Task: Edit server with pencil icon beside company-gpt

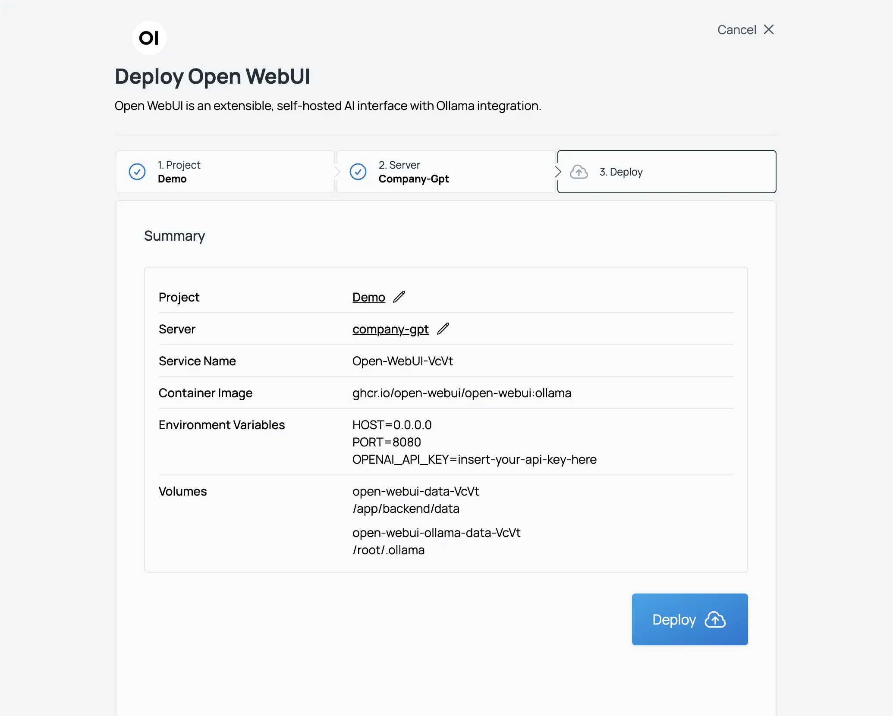Action: (x=443, y=329)
